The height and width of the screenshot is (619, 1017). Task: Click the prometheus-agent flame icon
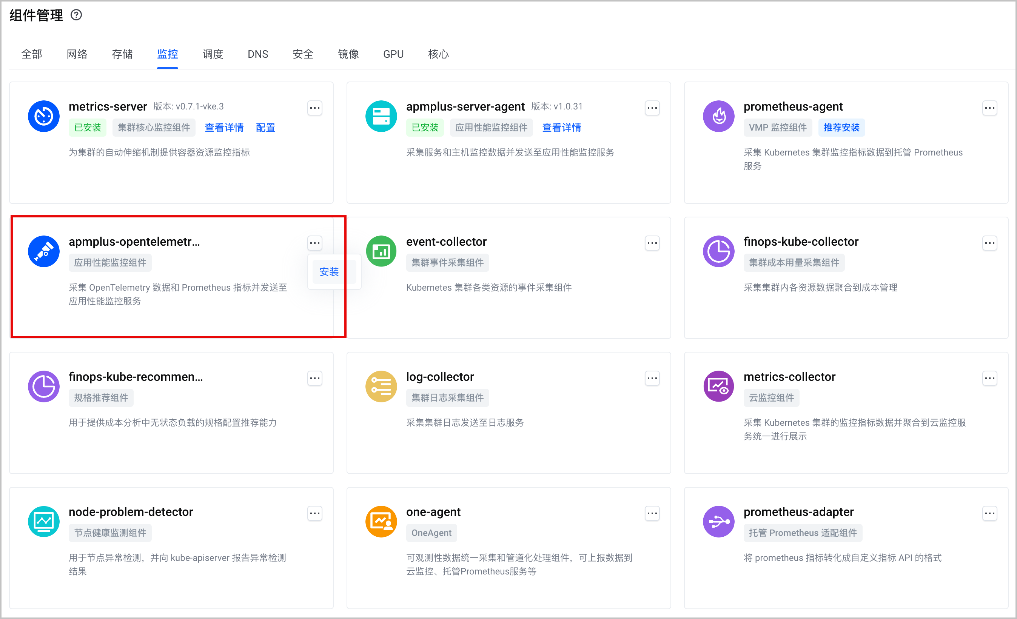719,116
